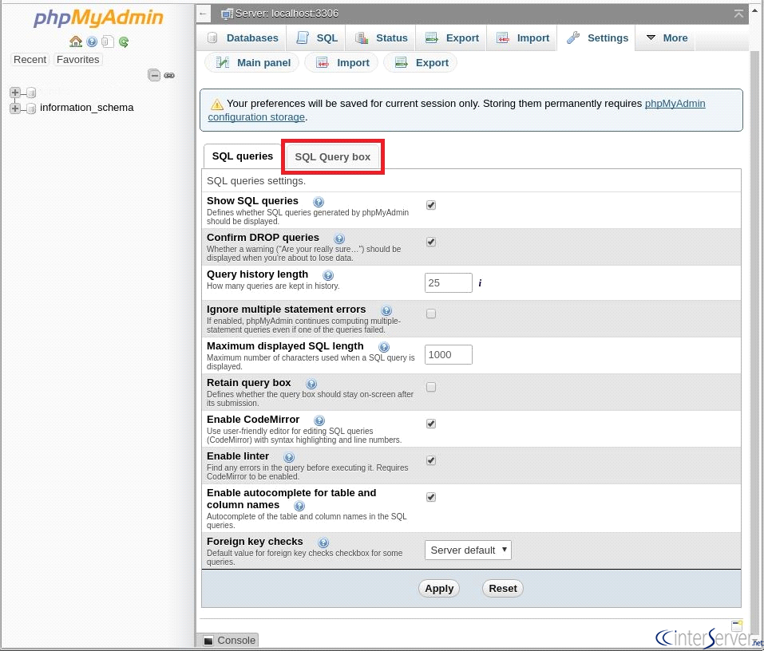This screenshot has width=764, height=651.
Task: Click the collapse-top arrow icon in header bar
Action: click(x=738, y=14)
